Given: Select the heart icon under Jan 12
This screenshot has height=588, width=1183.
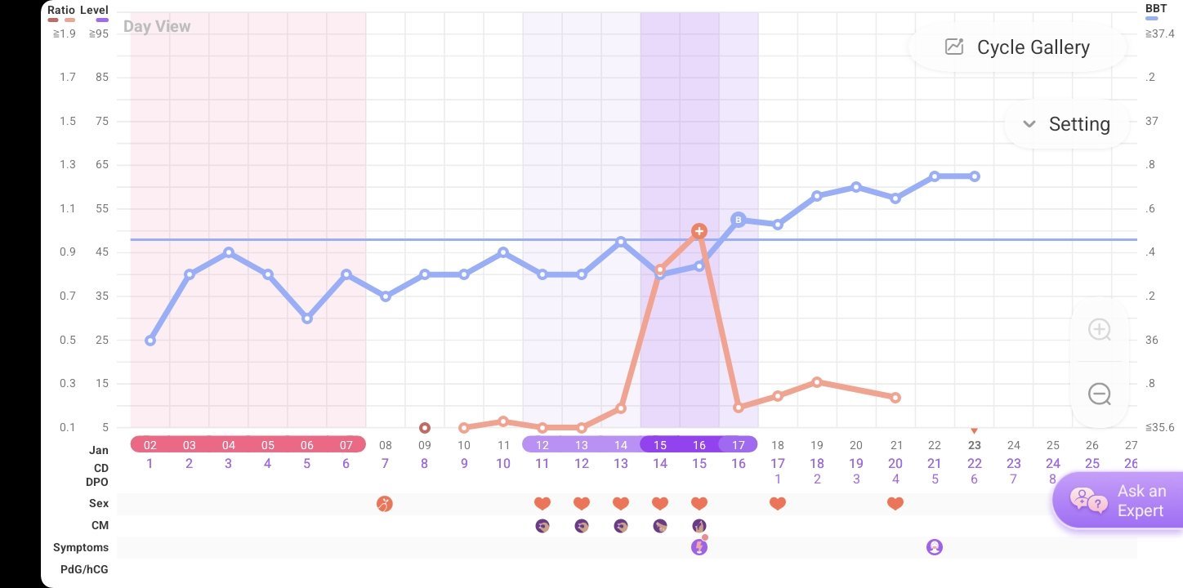Looking at the screenshot, I should click(542, 504).
